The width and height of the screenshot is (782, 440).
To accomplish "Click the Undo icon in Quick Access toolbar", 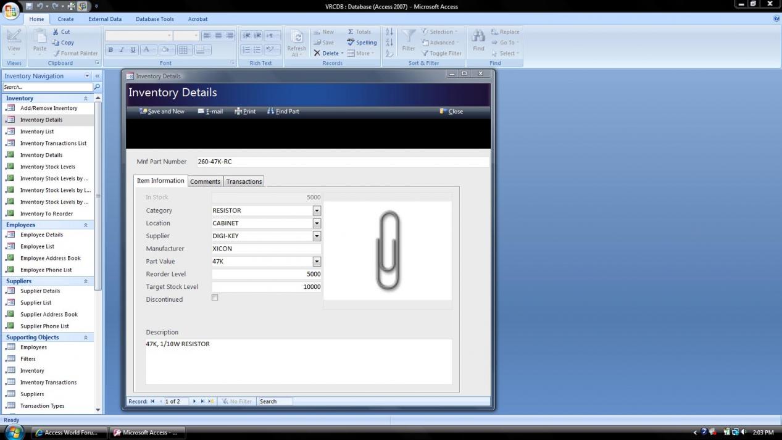I will coord(40,6).
